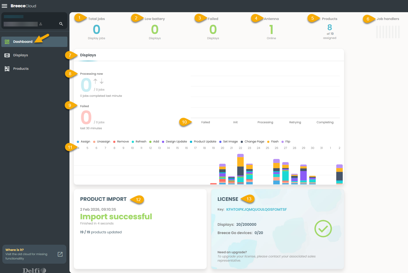Click the Processing chart axis label

pyautogui.click(x=265, y=122)
